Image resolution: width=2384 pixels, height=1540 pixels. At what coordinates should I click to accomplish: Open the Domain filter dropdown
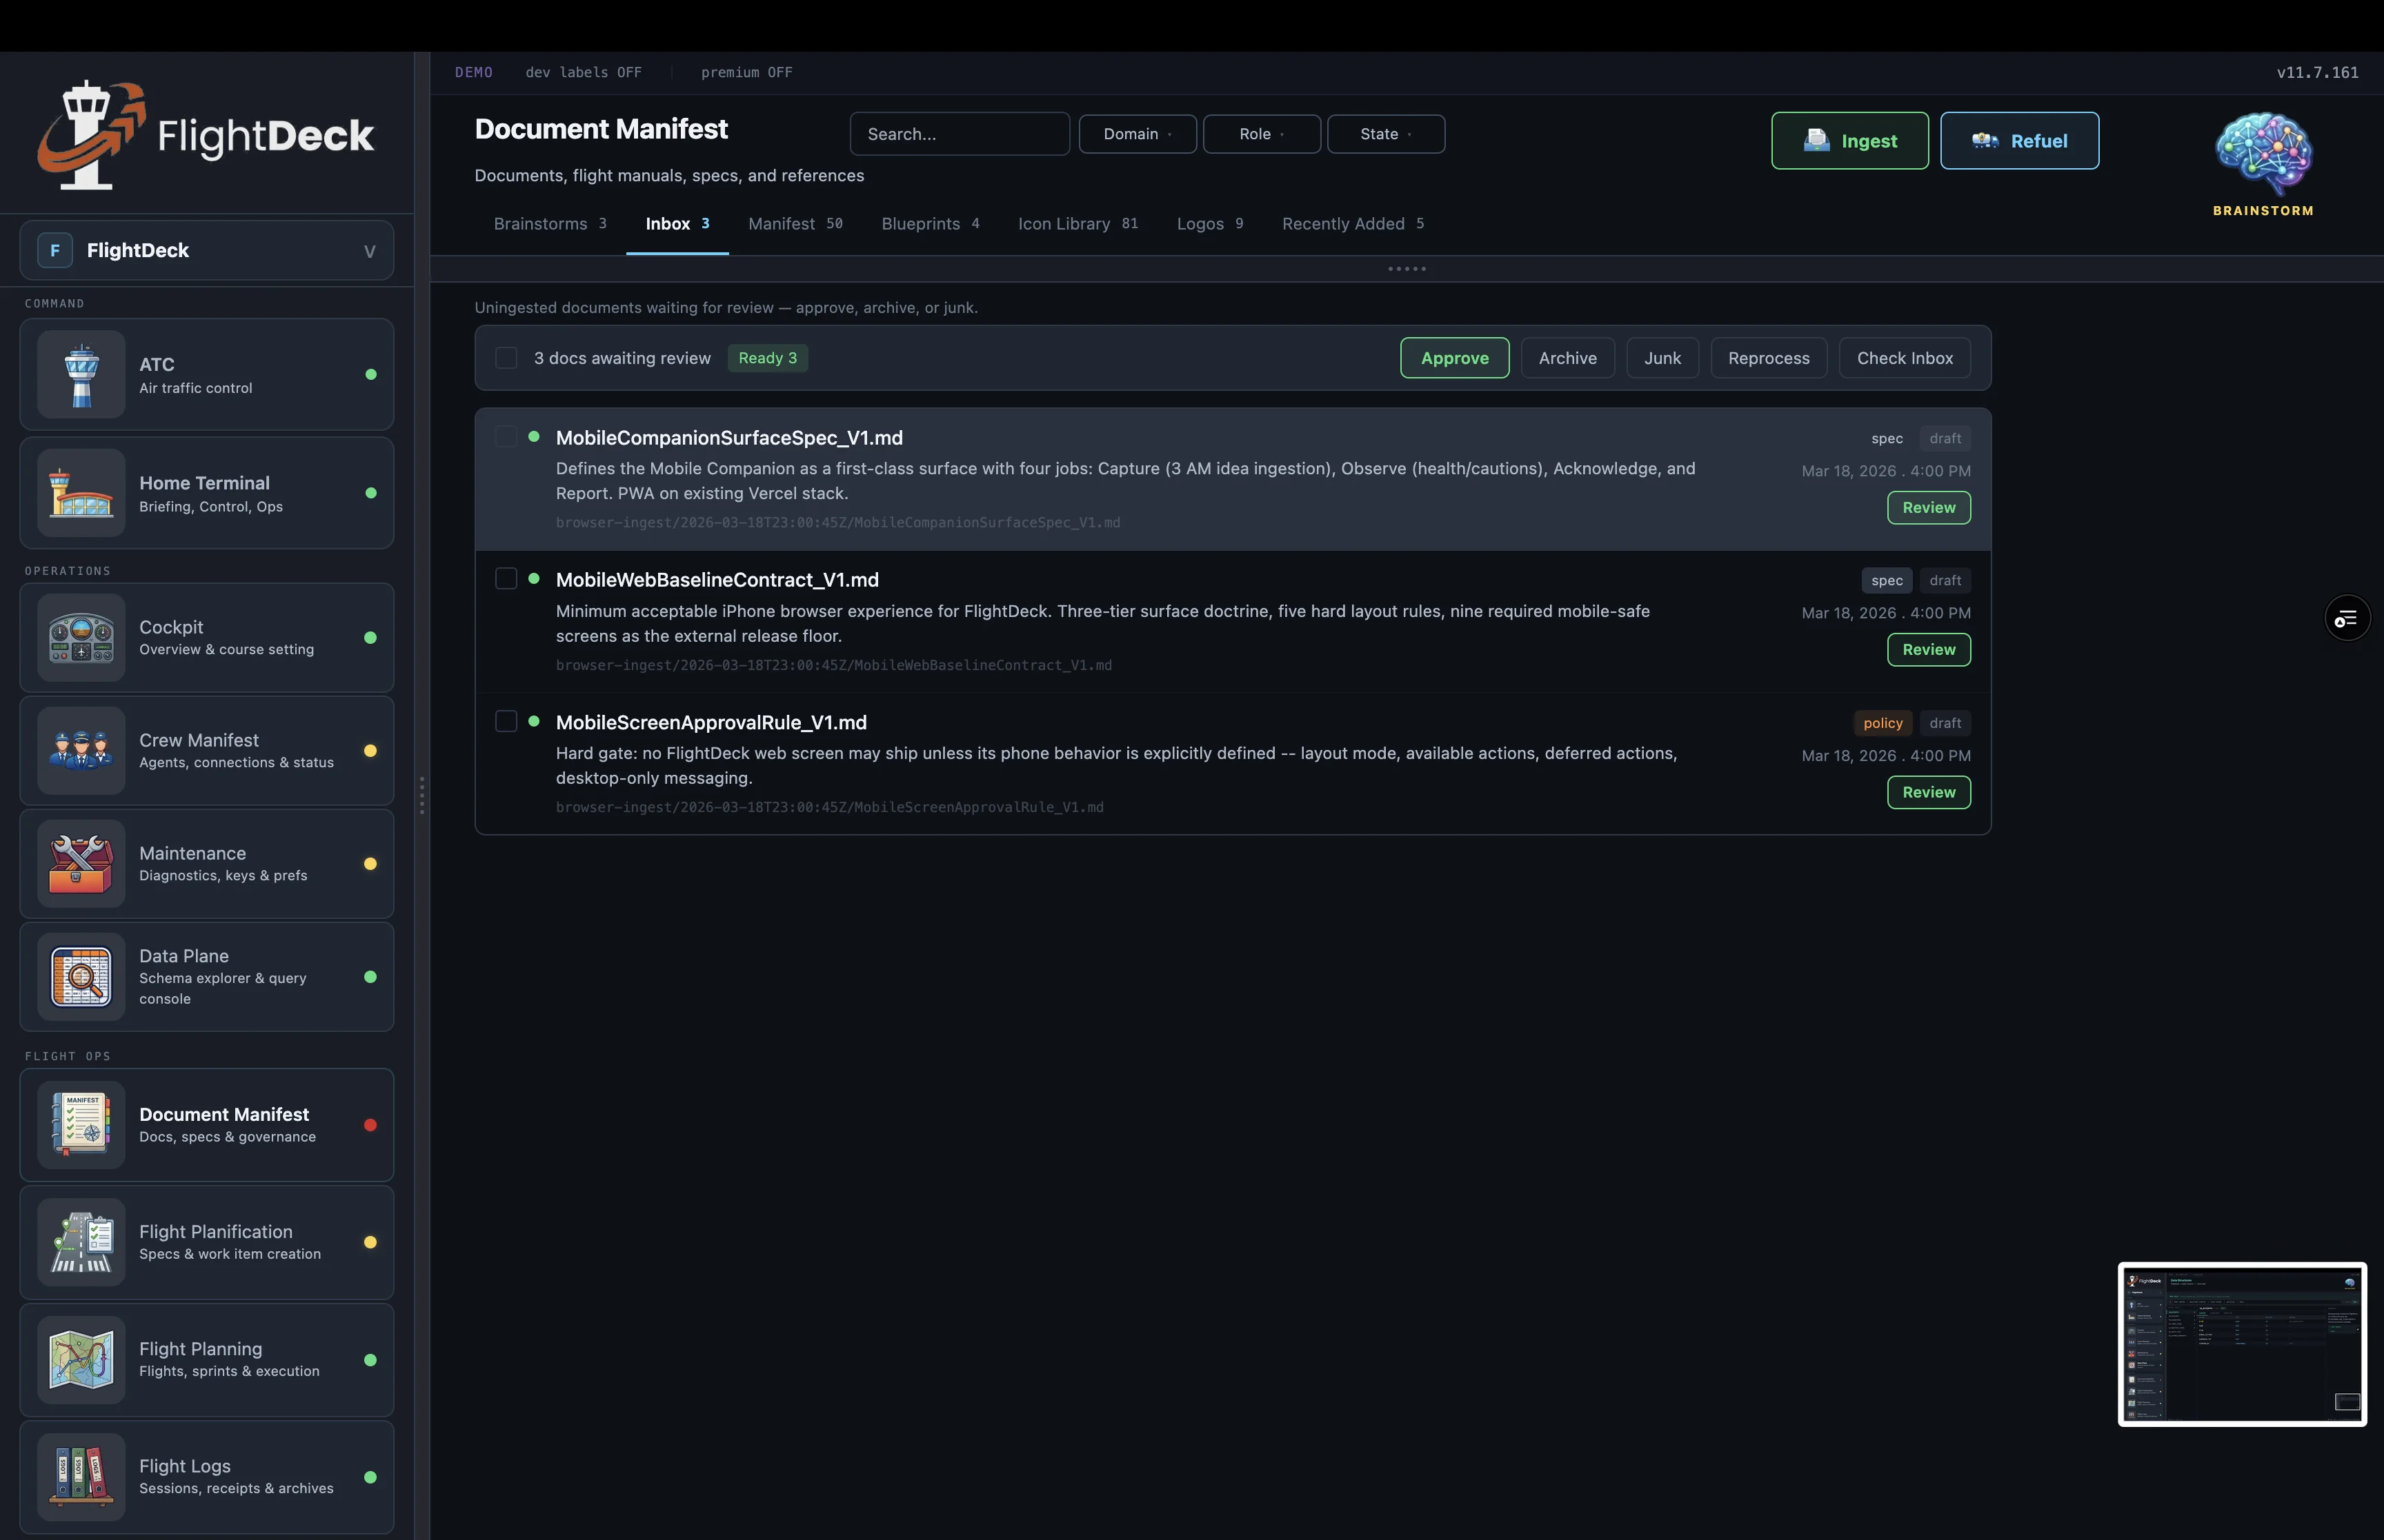click(x=1137, y=133)
